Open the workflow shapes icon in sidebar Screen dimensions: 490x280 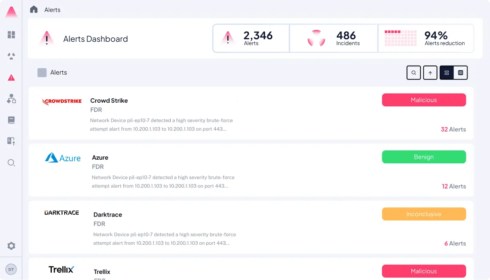(11, 99)
